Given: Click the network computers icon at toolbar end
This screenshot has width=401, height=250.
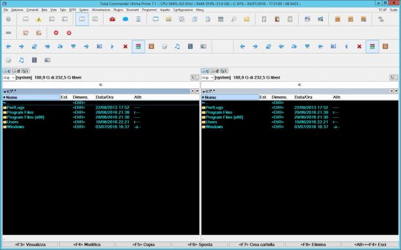Looking at the screenshot, I should [x=381, y=19].
